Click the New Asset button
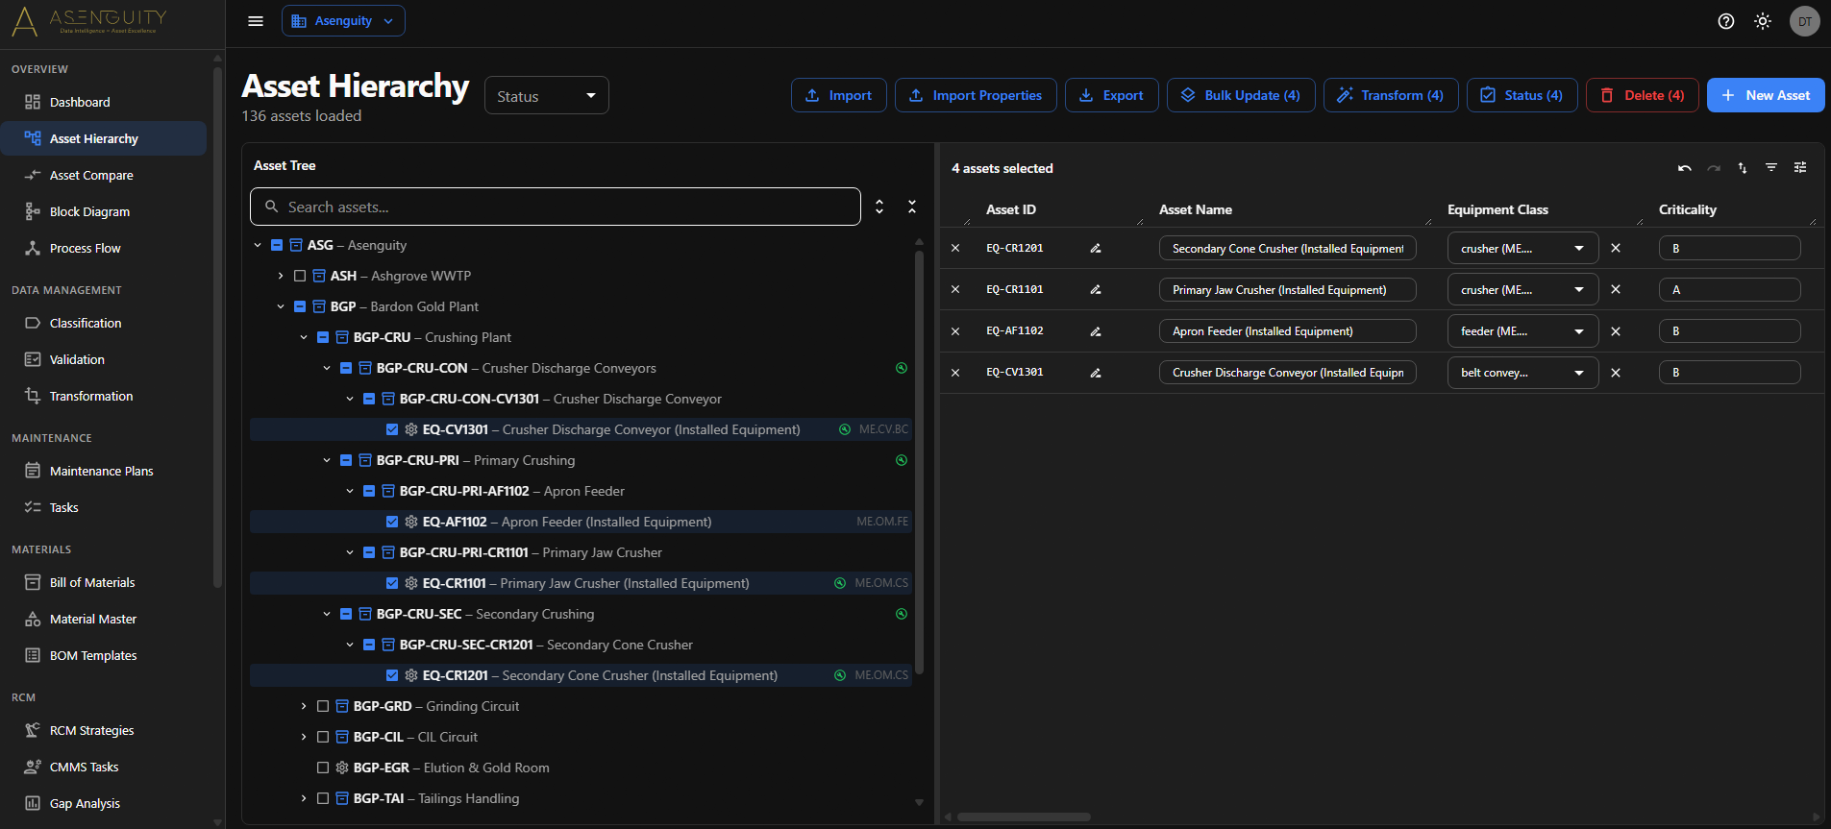Image resolution: width=1831 pixels, height=829 pixels. [1766, 95]
